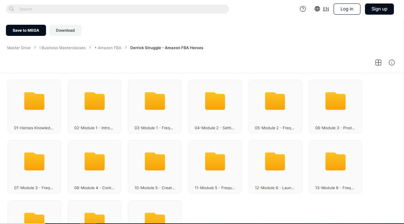Select the label 02-Module 1 - Intro...
The image size is (404, 224).
pos(94,128)
